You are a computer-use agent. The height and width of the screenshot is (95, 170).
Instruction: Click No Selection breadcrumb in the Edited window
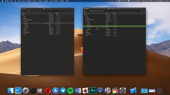click(101, 11)
